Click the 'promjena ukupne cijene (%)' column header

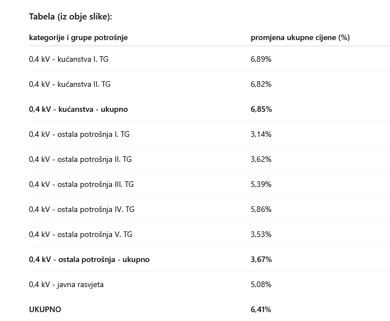point(300,38)
